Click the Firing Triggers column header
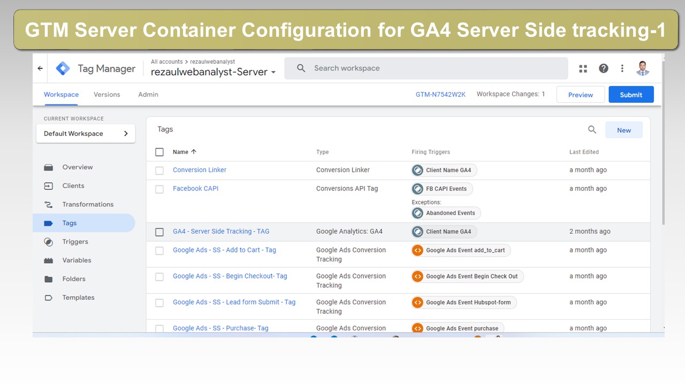This screenshot has width=685, height=385. pos(431,152)
